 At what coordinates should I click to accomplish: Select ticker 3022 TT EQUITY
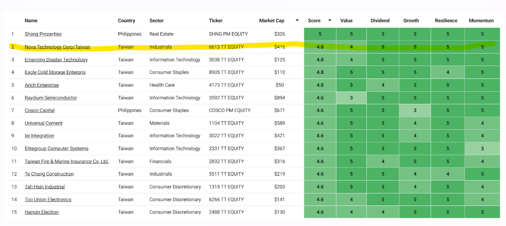pyautogui.click(x=226, y=136)
